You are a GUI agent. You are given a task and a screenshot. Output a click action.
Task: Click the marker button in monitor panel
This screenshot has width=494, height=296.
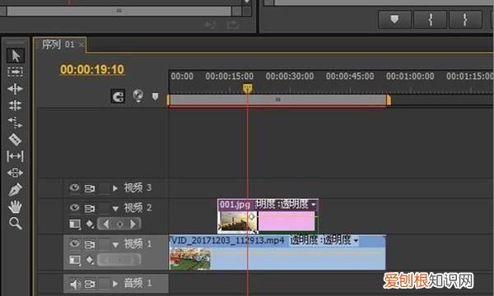[x=394, y=20]
